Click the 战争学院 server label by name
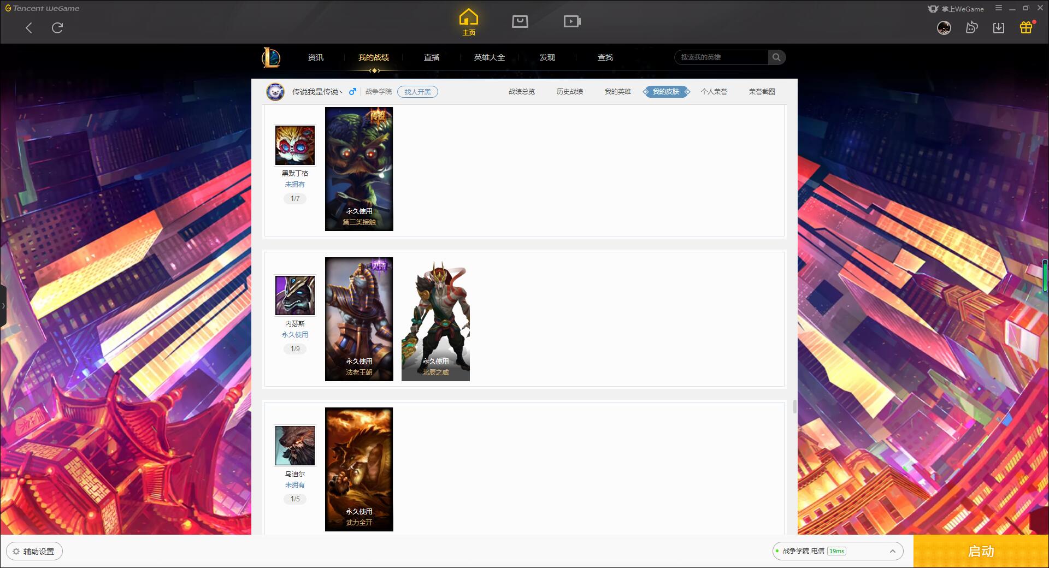This screenshot has width=1049, height=568. [379, 92]
